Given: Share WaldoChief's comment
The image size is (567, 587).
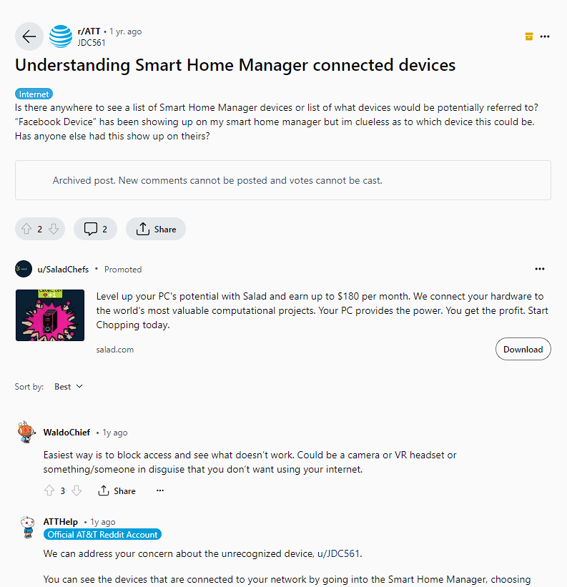Looking at the screenshot, I should (x=117, y=490).
